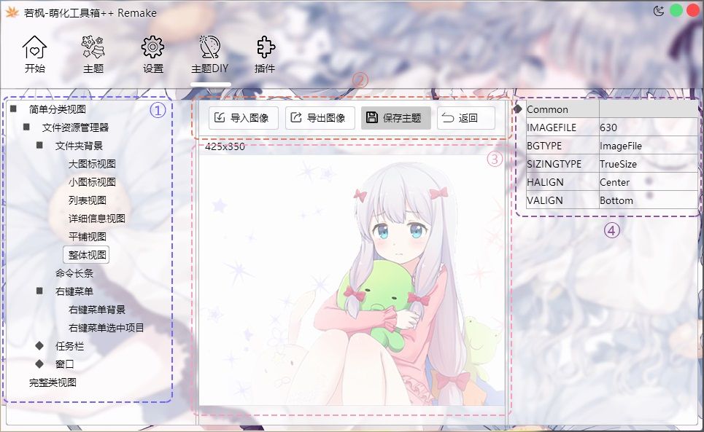Edit the IMAGEFILE value 630
The width and height of the screenshot is (704, 432).
[608, 127]
